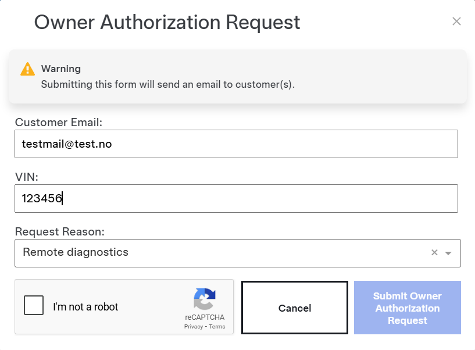This screenshot has width=475, height=350.
Task: Clear the selected Request Reason value
Action: tap(434, 253)
